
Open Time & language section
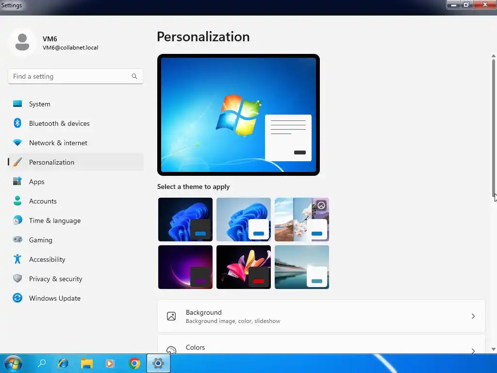(75, 220)
